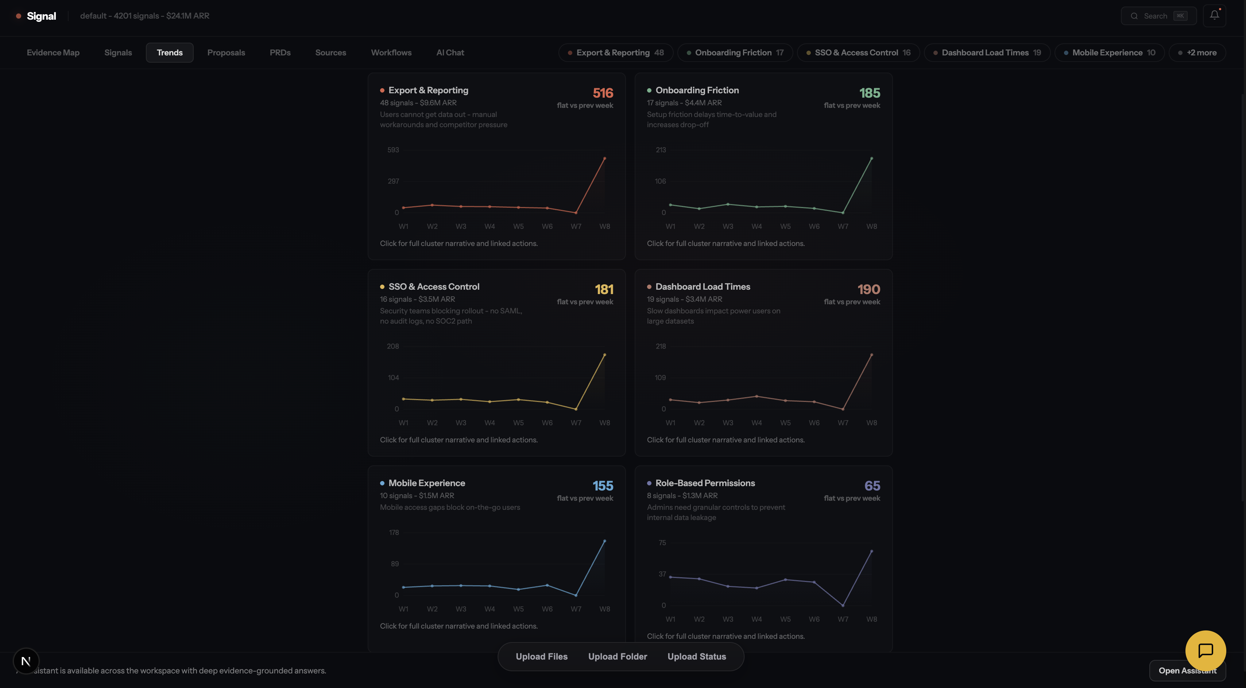Click the W4 point on Dashboard Load Times chart
The image size is (1246, 688).
coord(756,396)
